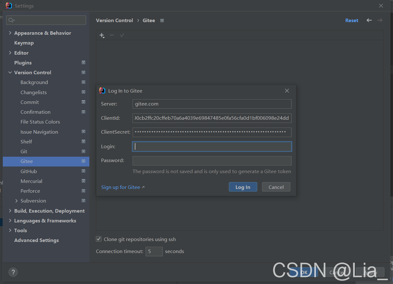Screen dimensions: 393x284
Task: Click the help question mark button
Action: tap(13, 272)
